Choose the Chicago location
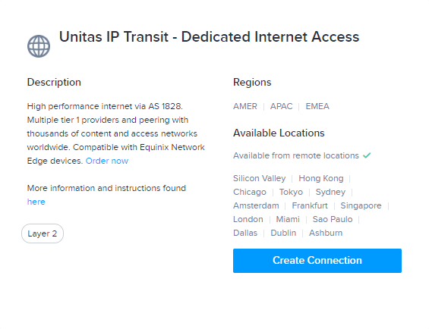The width and height of the screenshot is (429, 329). [x=250, y=192]
